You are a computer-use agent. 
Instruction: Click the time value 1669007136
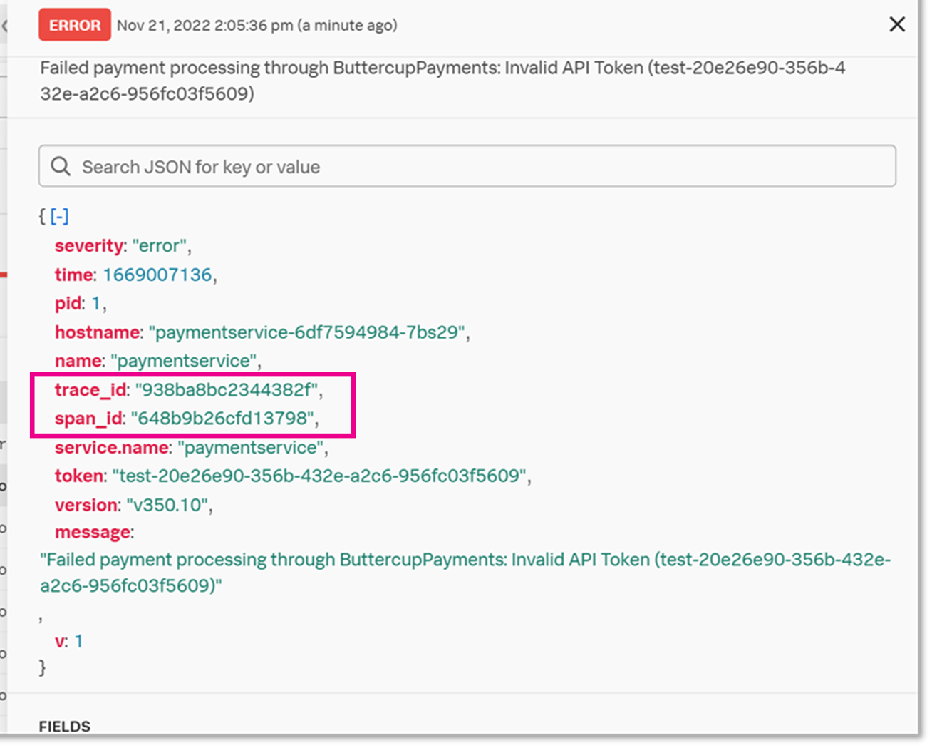[x=157, y=275]
